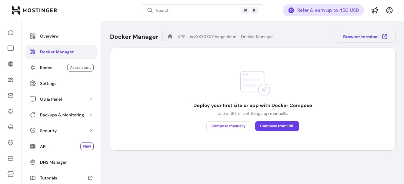Click the home icon in the far-left rail
Viewport: 404px width, 184px height.
click(x=10, y=32)
